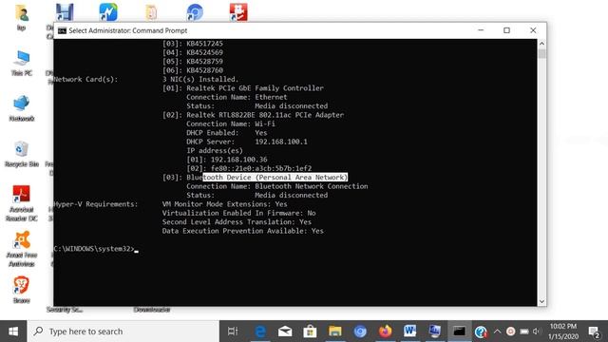Open the volume control tray icon

(x=537, y=332)
